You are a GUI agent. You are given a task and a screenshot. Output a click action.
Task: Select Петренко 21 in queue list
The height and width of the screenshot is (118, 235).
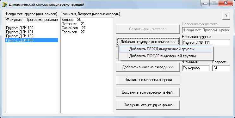[87, 24]
